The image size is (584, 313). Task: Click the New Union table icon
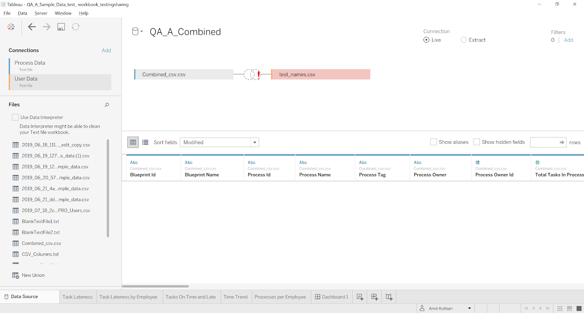(x=16, y=275)
